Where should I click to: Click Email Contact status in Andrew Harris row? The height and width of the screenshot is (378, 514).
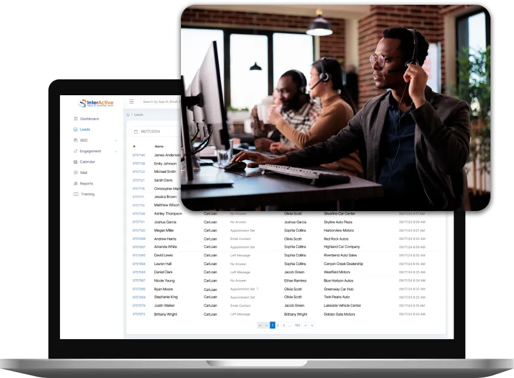240,239
